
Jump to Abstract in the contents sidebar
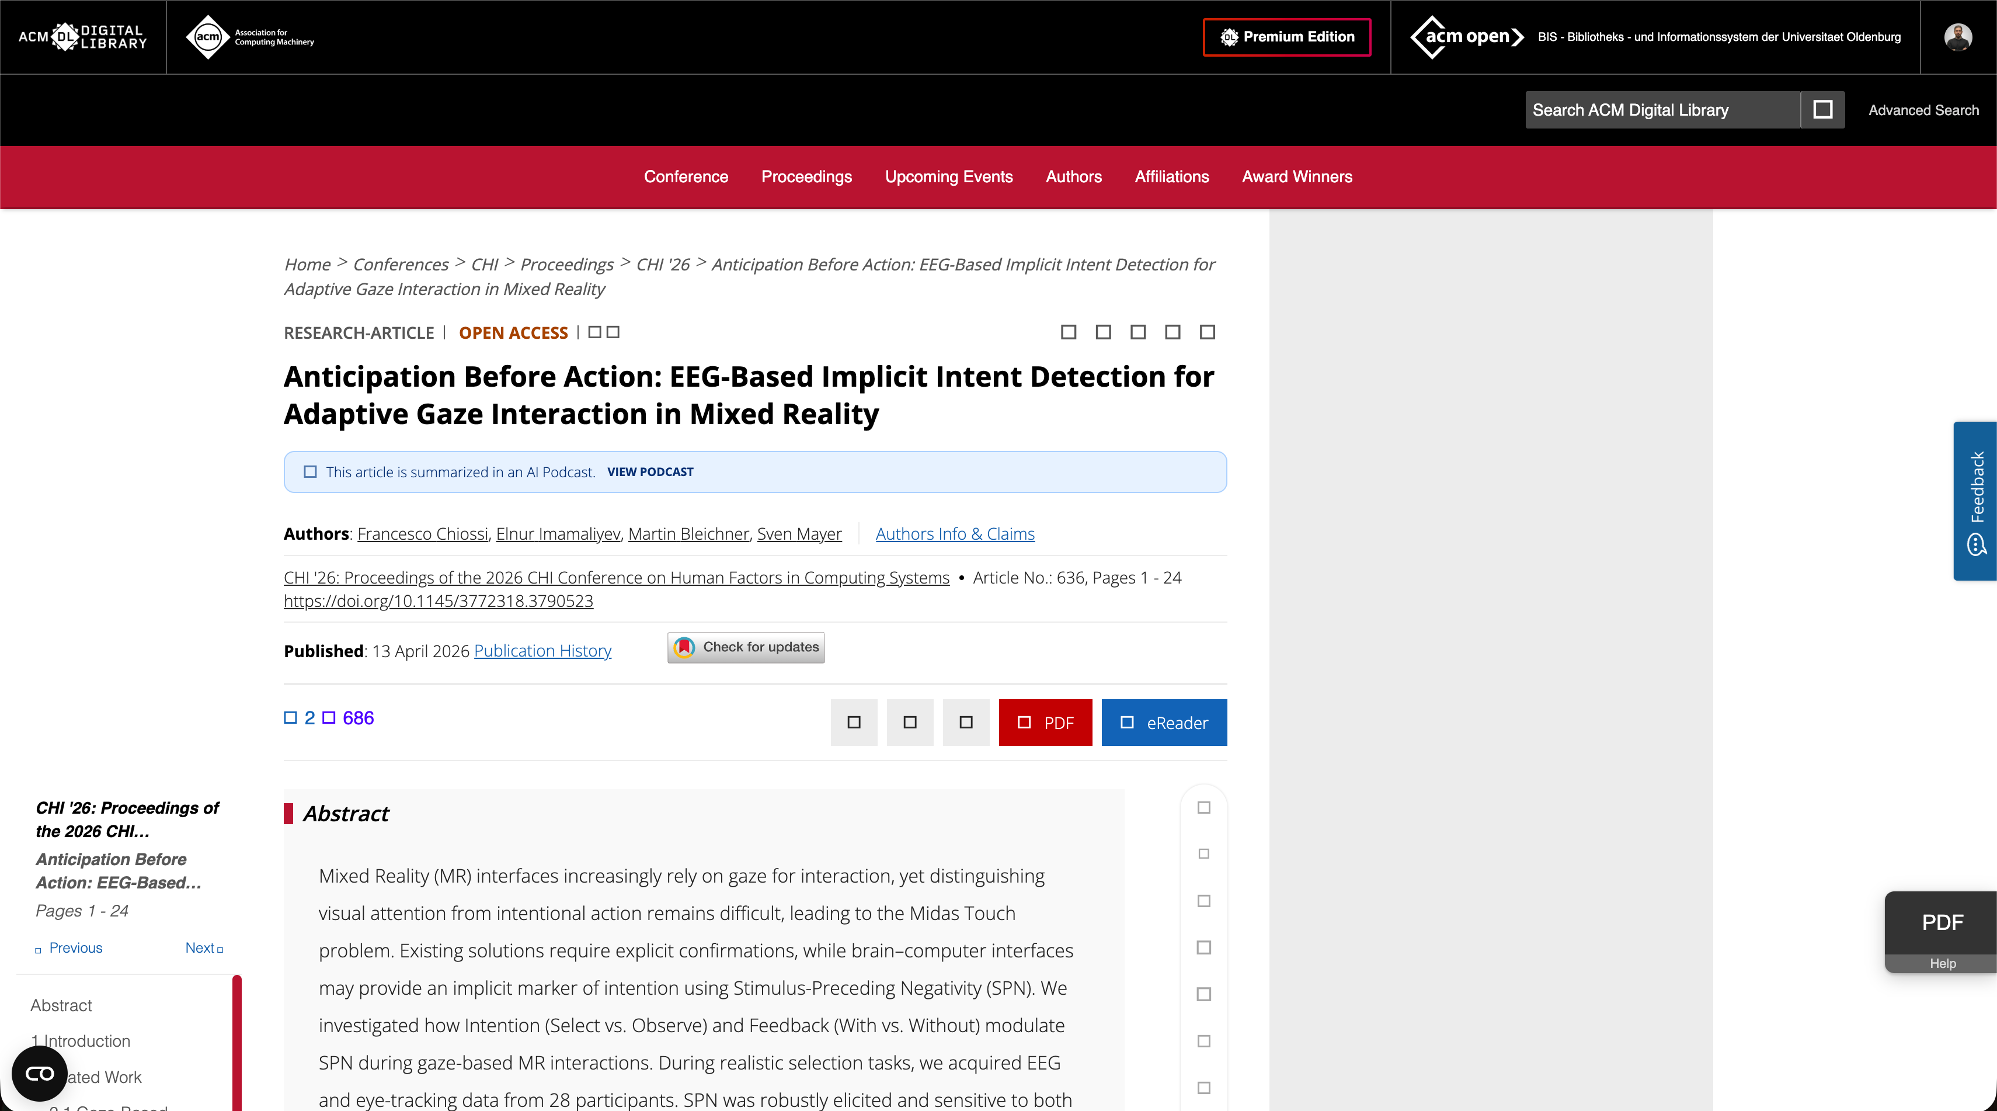click(x=61, y=1005)
